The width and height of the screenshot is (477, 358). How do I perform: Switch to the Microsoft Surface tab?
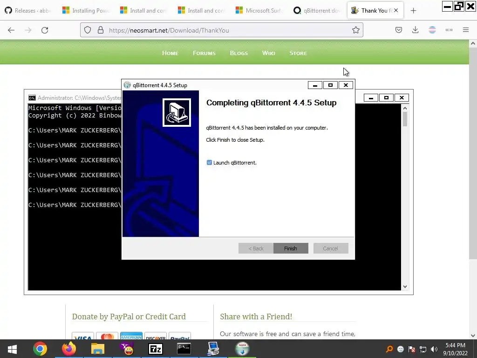(x=259, y=11)
